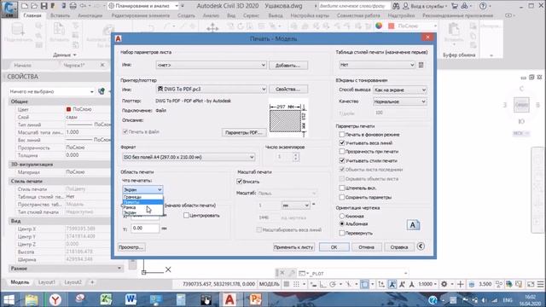Select Portrait orientation radio button
This screenshot has width=546, height=307.
tap(342, 216)
